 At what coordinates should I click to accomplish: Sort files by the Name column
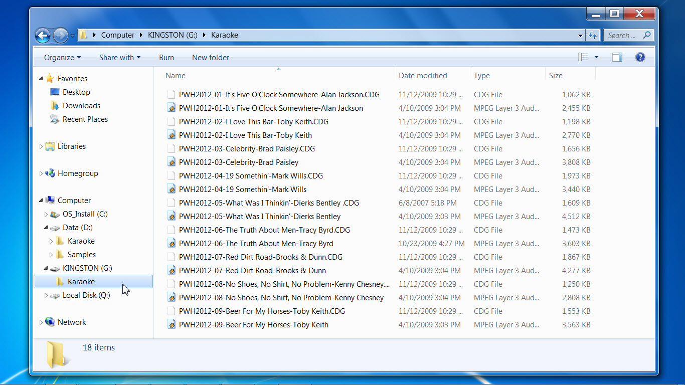278,76
